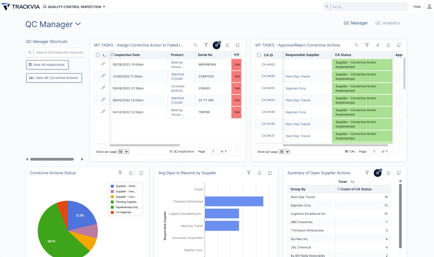Export the Summary of Open Supplier Actions
434x257 pixels.
(388, 173)
